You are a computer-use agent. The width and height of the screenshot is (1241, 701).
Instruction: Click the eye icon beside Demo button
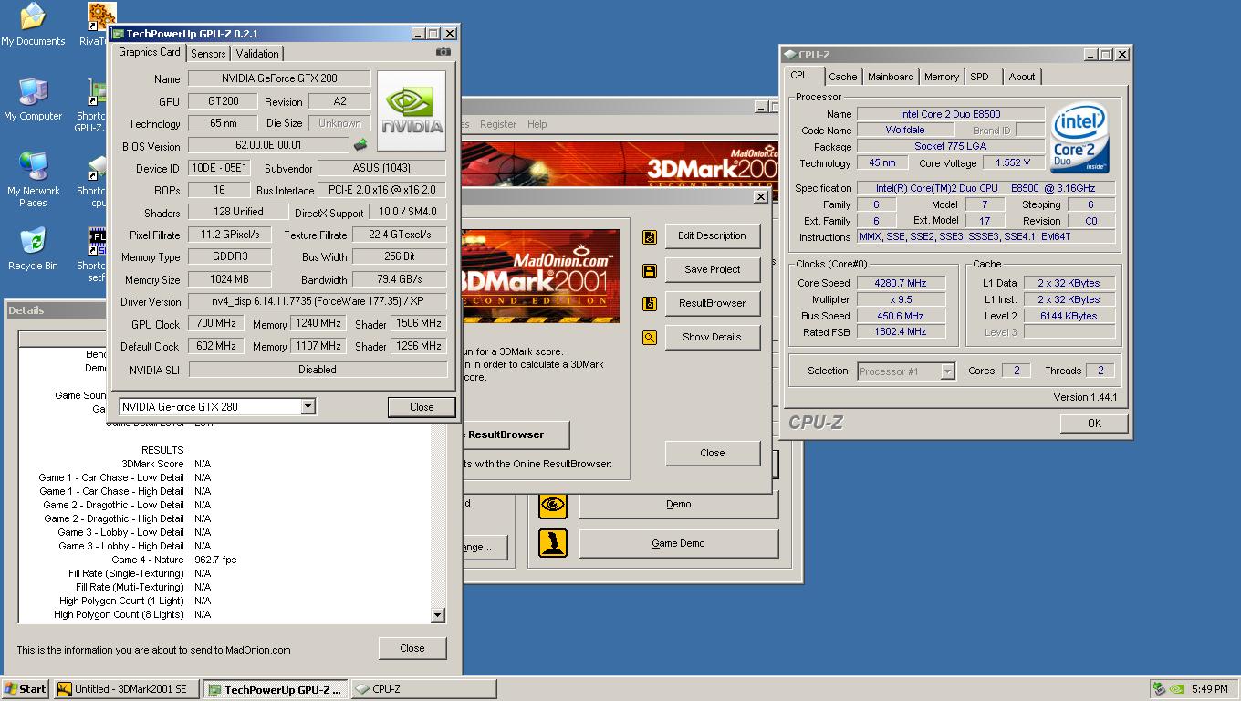[553, 505]
